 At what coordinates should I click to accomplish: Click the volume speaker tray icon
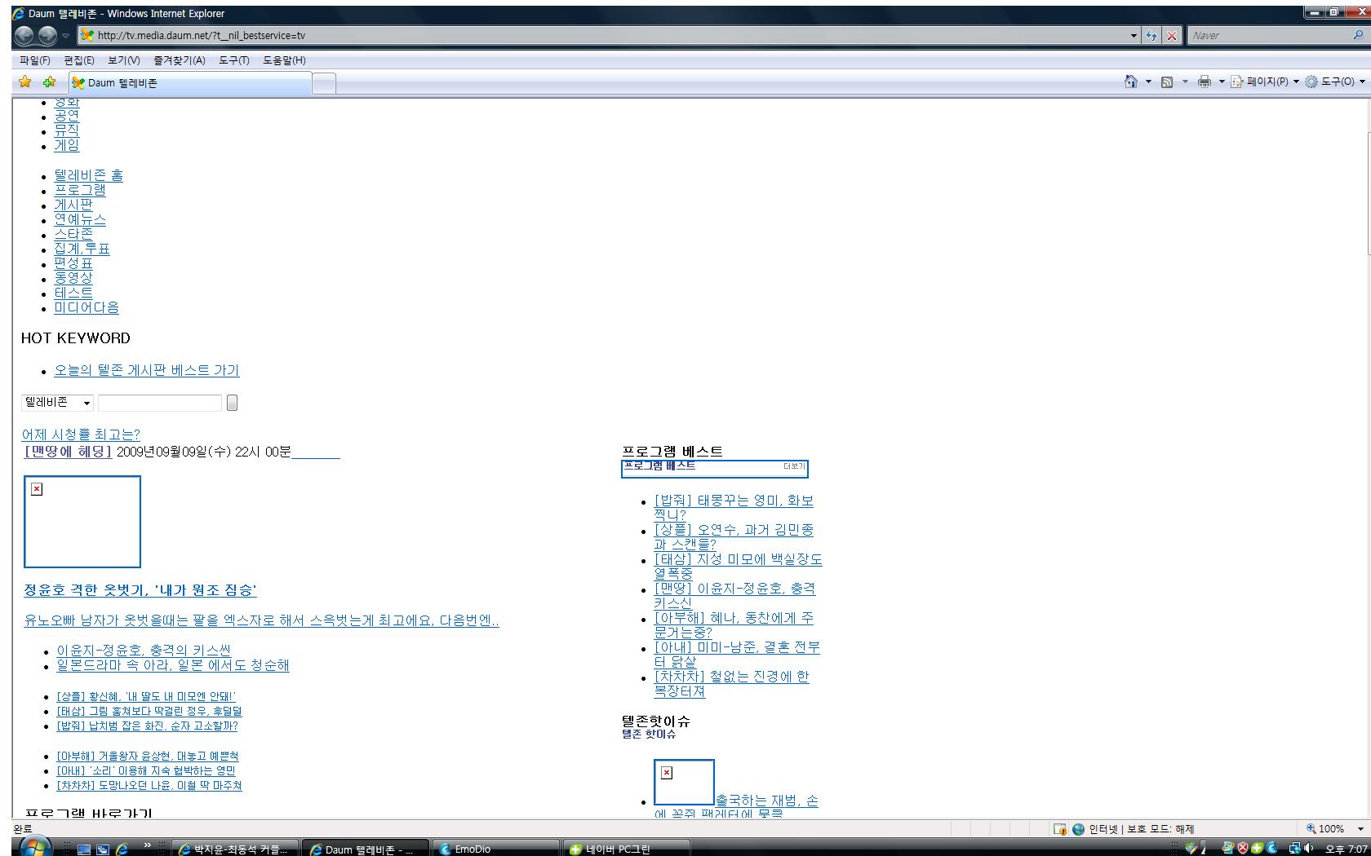[1308, 849]
